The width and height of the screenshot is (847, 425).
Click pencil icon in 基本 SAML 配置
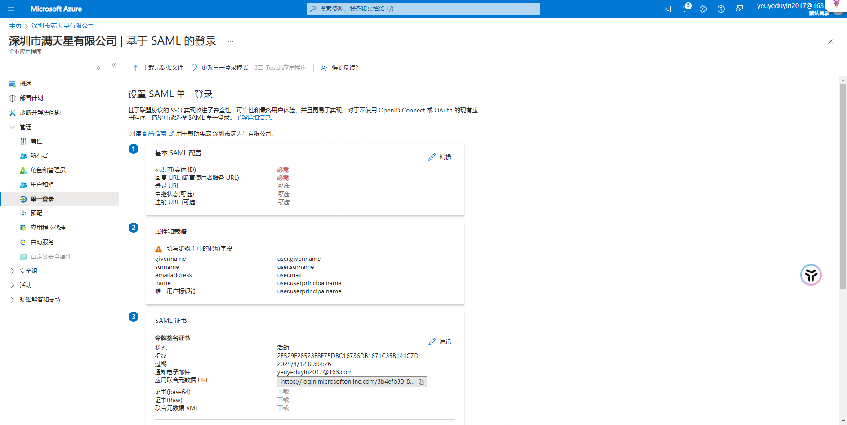pos(432,157)
